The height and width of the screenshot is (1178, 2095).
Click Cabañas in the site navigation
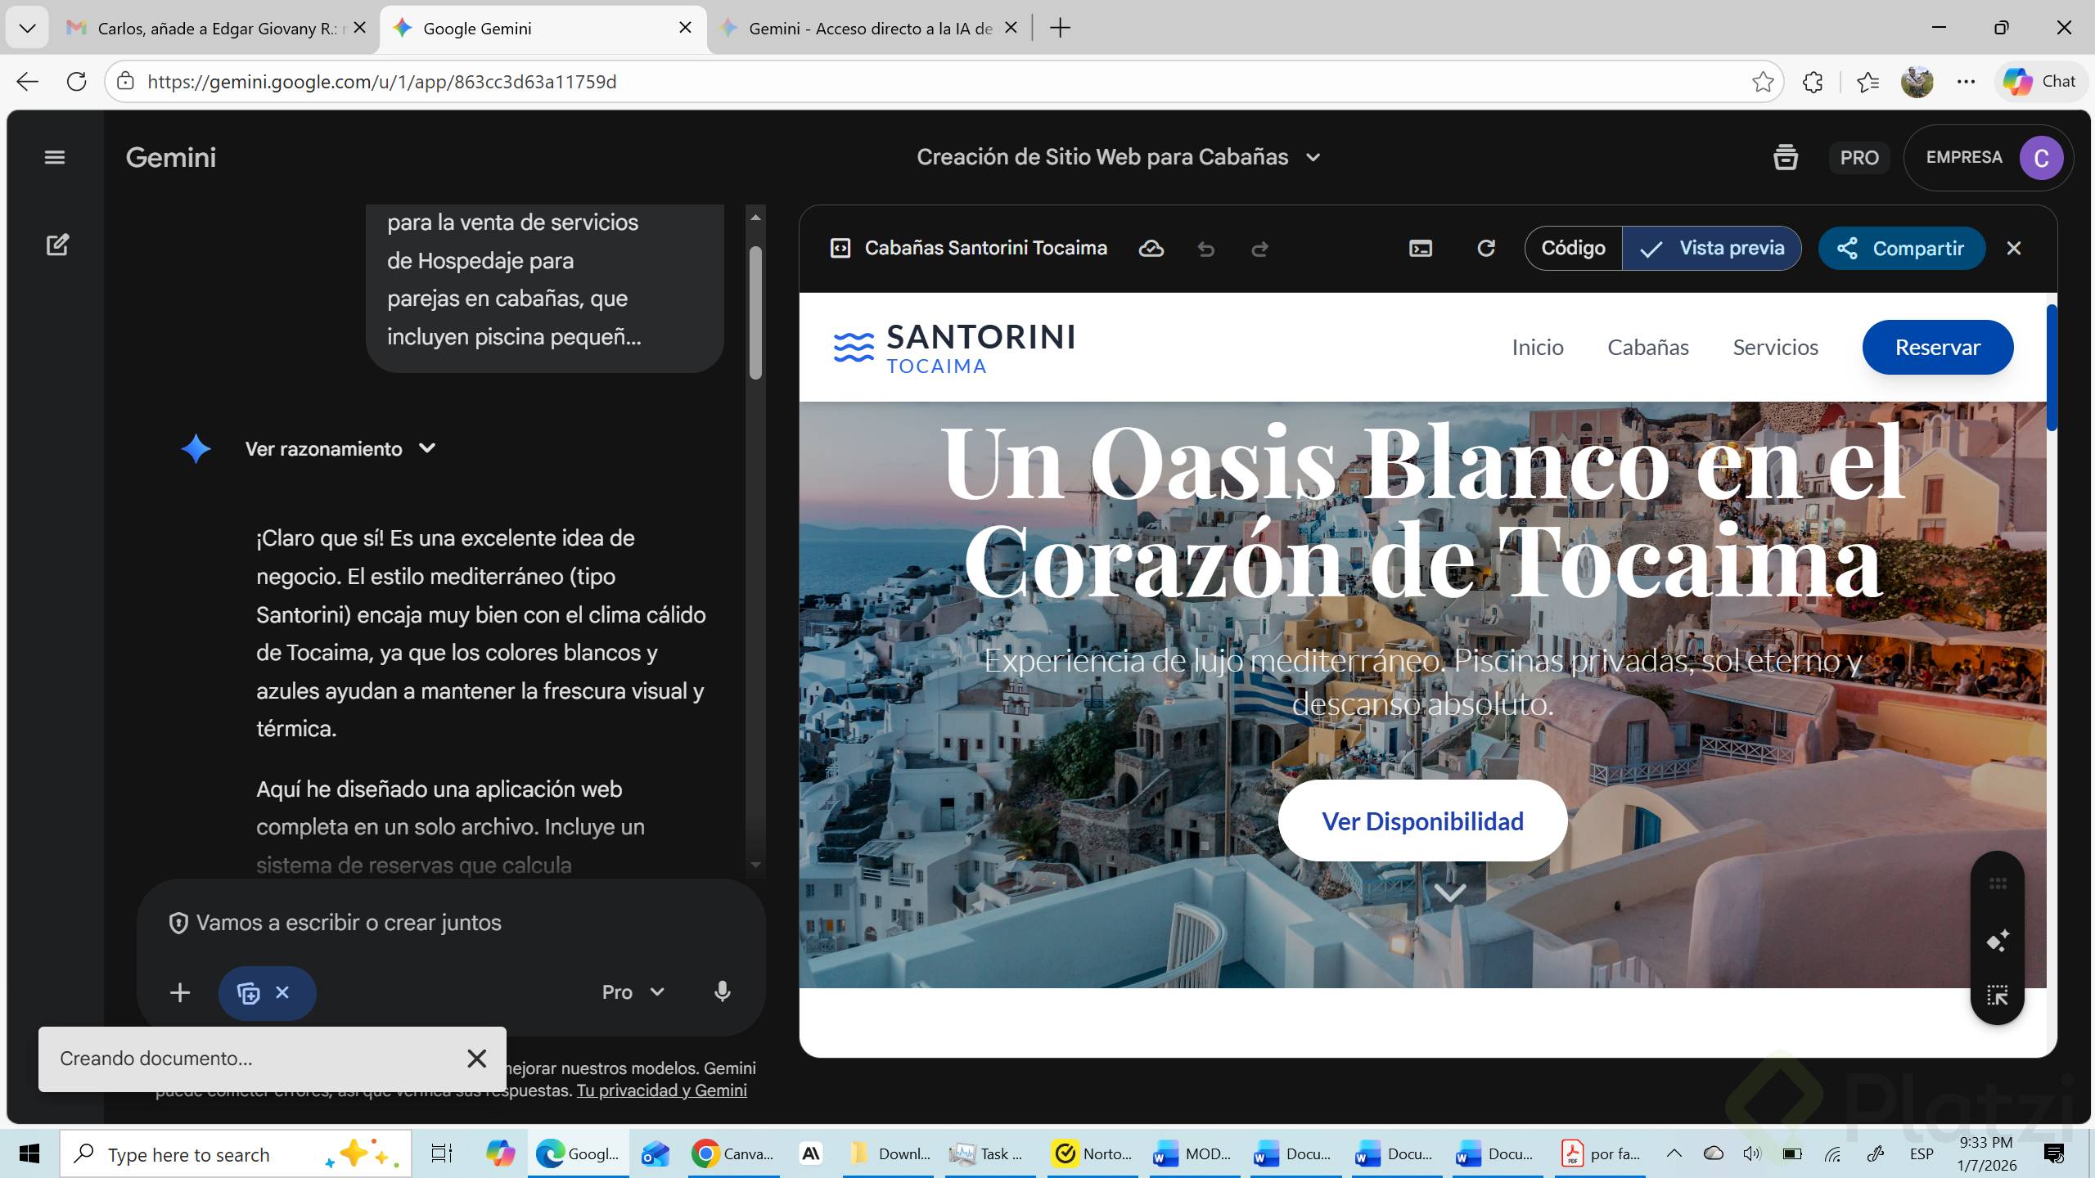tap(1647, 347)
